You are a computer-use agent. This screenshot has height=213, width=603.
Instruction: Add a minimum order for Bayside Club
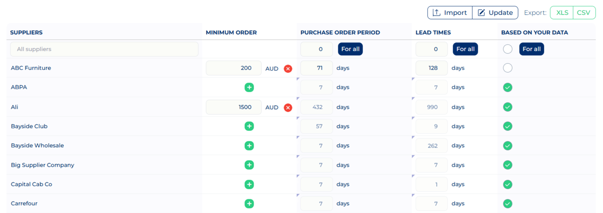(249, 126)
